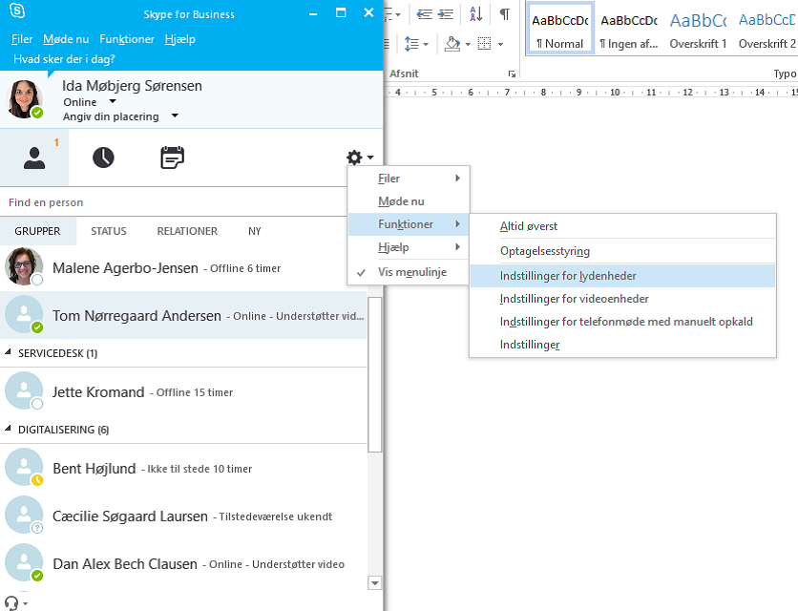Select the Malene Agerbo-Jensen contact name
798x611 pixels.
tap(125, 268)
